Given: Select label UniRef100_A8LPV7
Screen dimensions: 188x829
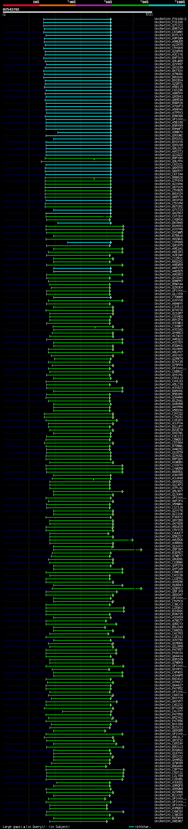Looking at the screenshot, I should point(169,352).
